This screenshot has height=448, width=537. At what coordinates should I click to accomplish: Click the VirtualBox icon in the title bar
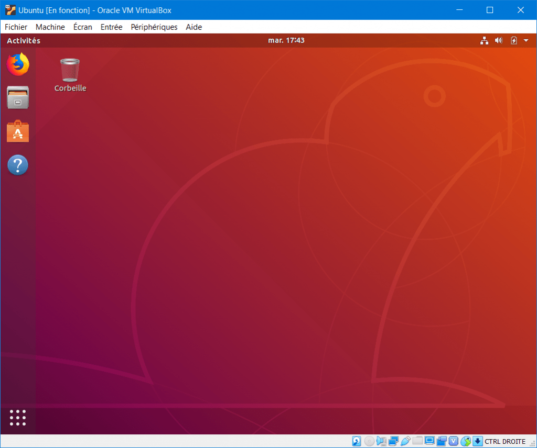pyautogui.click(x=10, y=10)
